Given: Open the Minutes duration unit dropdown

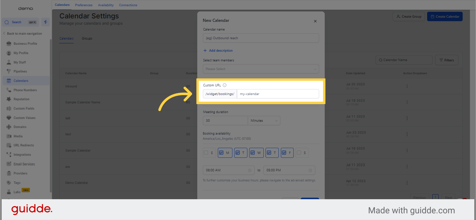Looking at the screenshot, I should 264,121.
